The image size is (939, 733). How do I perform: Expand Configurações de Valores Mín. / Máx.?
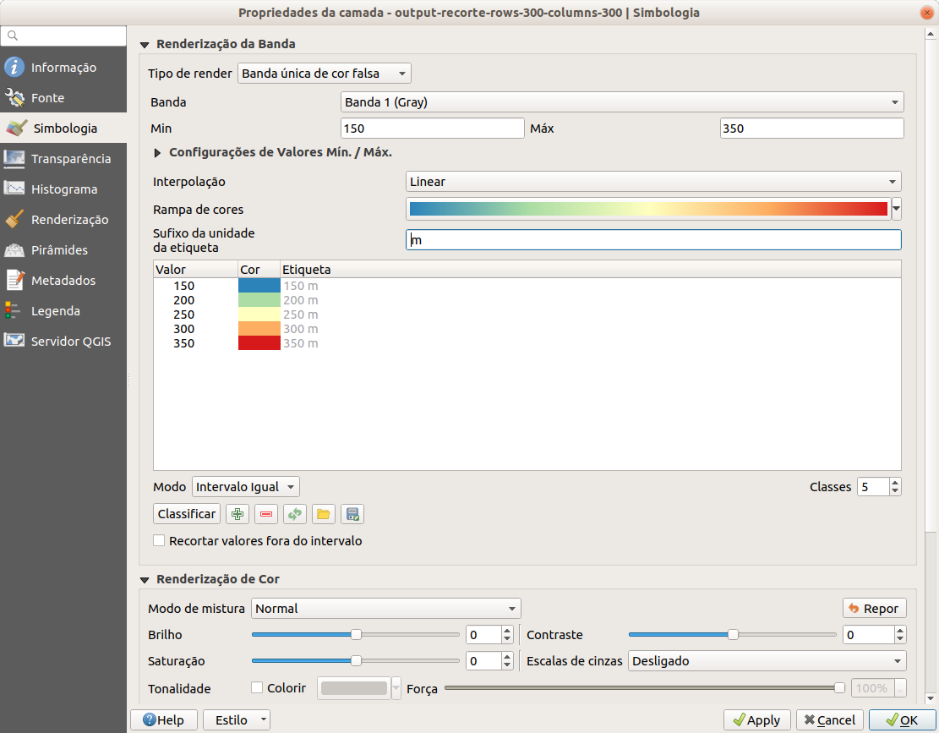(x=158, y=153)
